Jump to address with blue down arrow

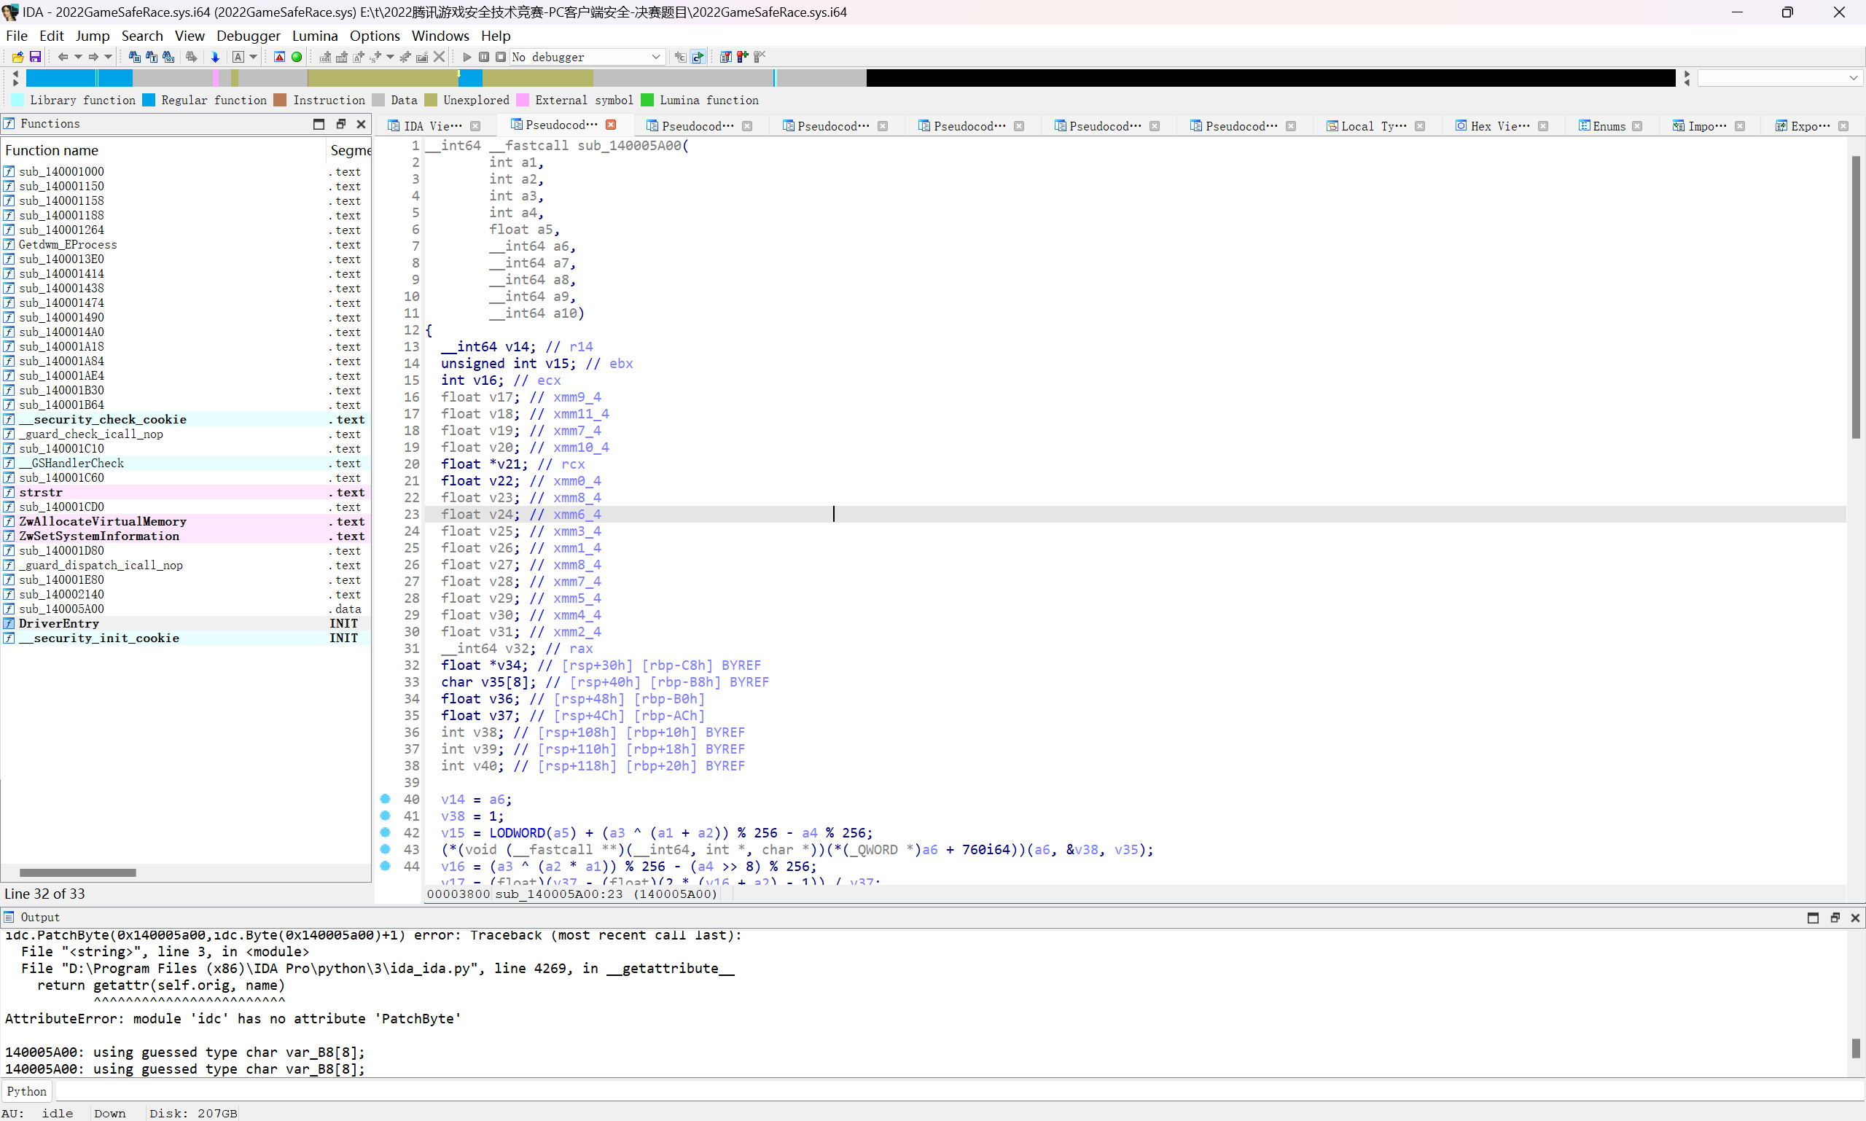point(215,57)
